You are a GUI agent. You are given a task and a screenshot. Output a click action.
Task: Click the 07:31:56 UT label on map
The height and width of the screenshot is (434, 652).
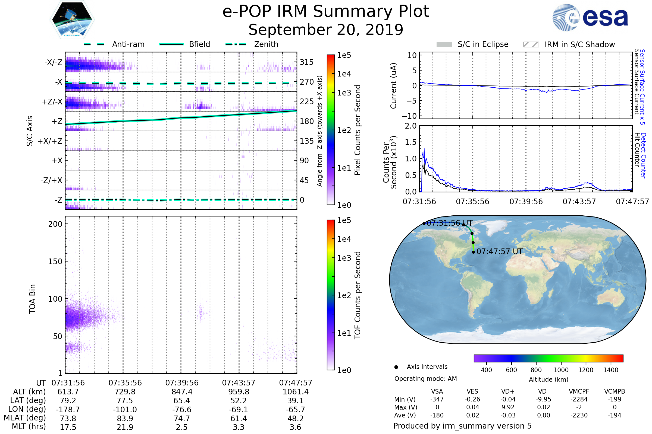pyautogui.click(x=450, y=223)
